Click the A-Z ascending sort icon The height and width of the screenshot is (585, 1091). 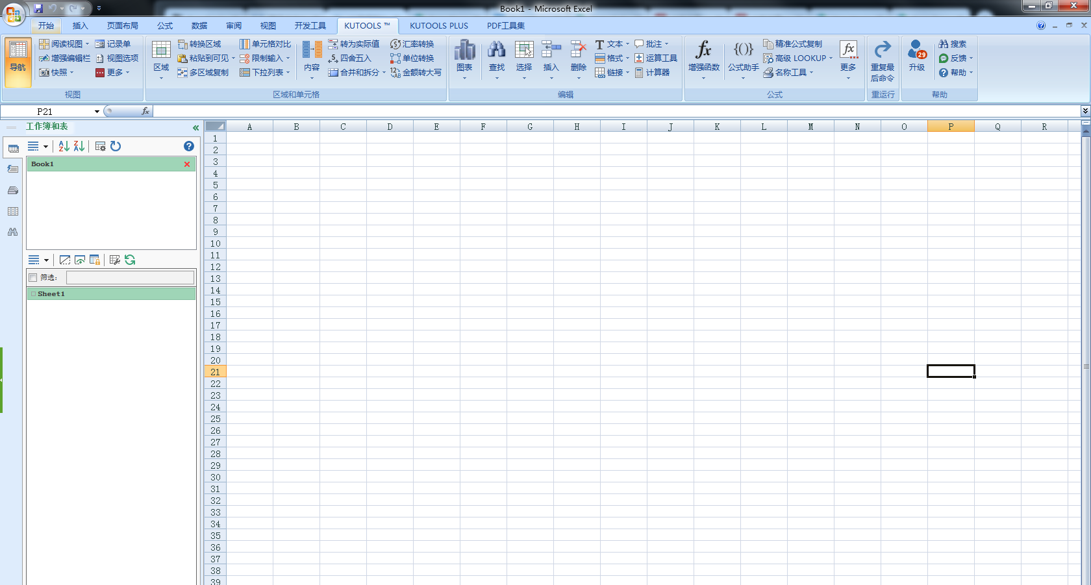pyautogui.click(x=64, y=146)
